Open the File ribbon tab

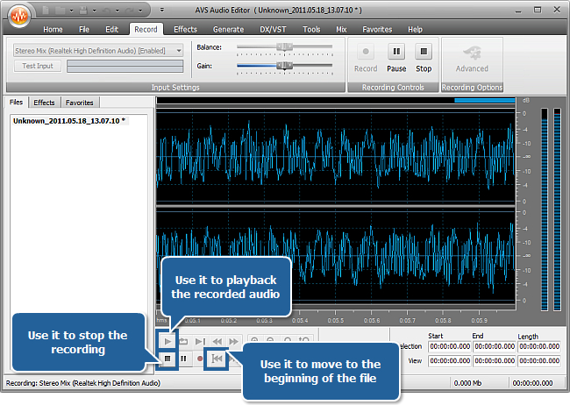click(x=84, y=30)
